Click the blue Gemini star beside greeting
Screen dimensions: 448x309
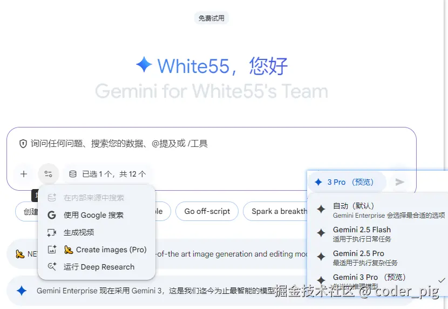[x=144, y=64]
